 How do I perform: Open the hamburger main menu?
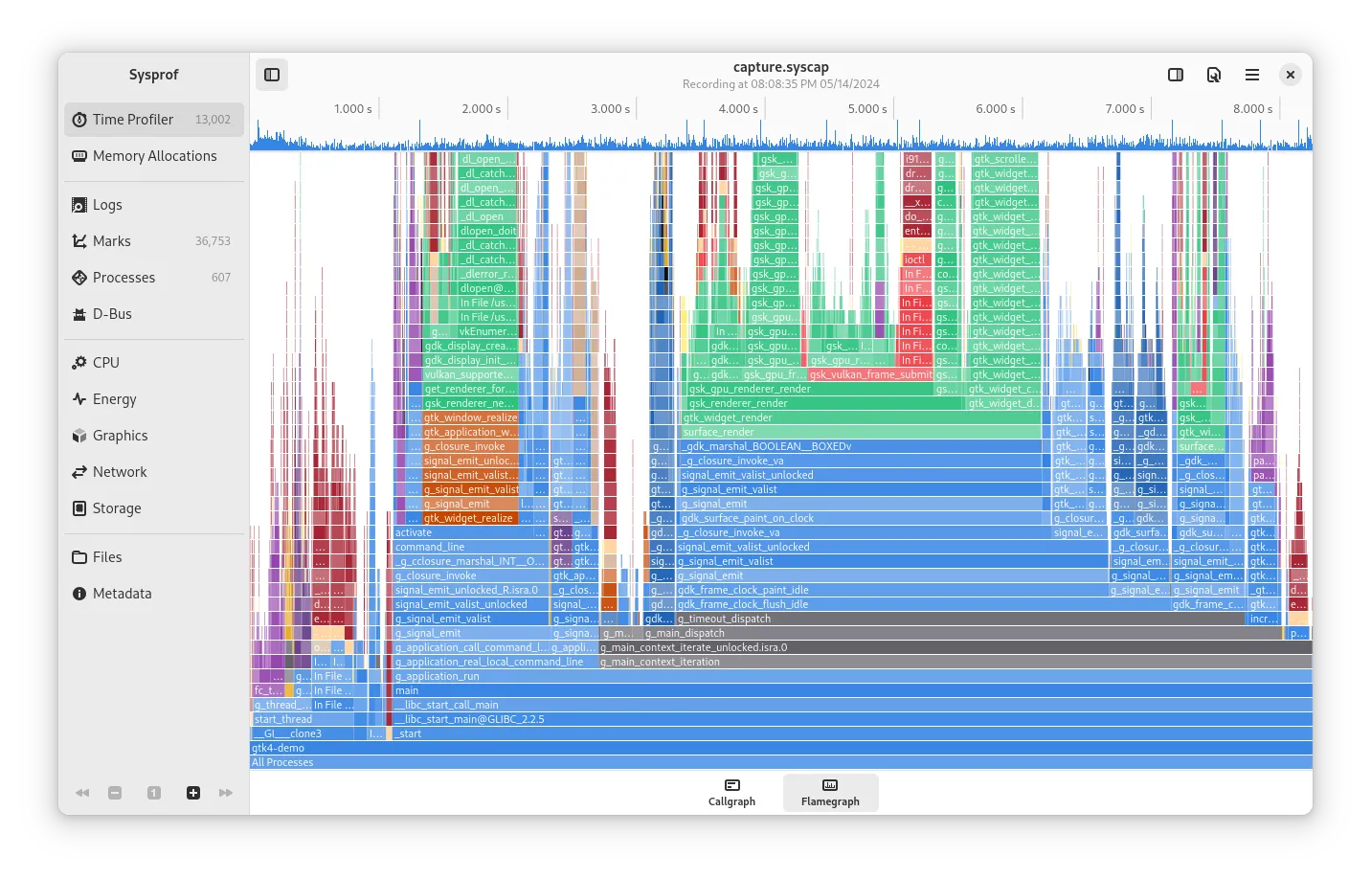click(1251, 74)
